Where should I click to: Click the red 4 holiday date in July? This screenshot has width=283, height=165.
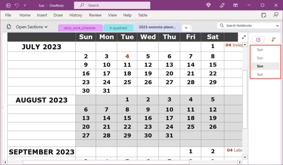click(127, 56)
